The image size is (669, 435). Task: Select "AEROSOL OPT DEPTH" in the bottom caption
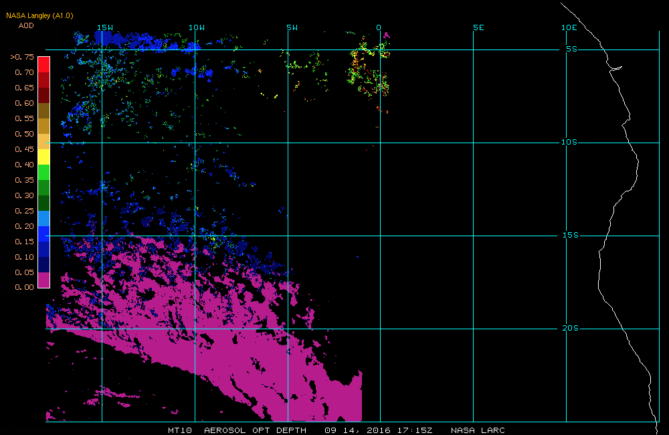(x=255, y=430)
